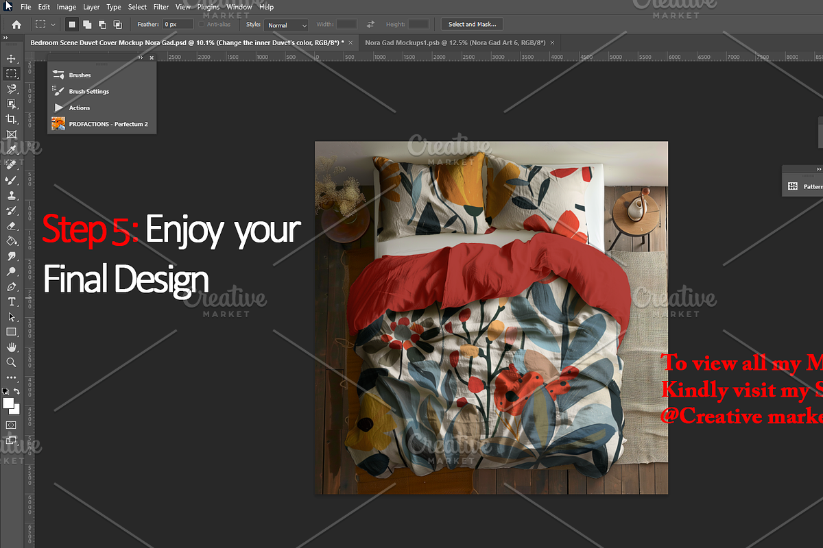
Task: Click the Home icon in options bar
Action: [16, 25]
